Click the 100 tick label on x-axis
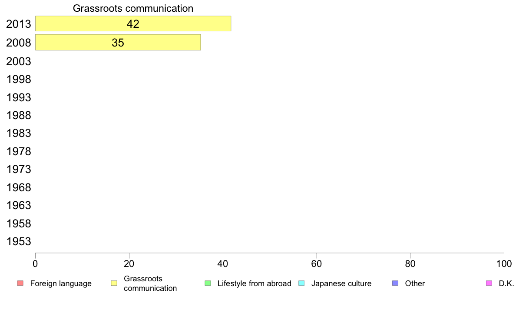 coord(504,263)
